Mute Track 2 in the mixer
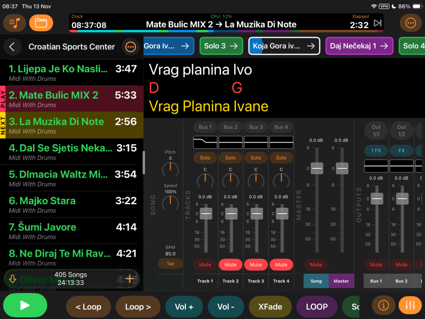The image size is (425, 319). point(231,264)
